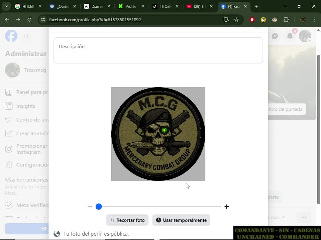
Task: Open a new browser tab
Action: 256,6
